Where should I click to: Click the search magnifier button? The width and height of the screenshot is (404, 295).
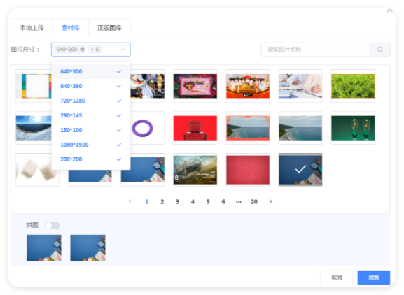tap(379, 50)
